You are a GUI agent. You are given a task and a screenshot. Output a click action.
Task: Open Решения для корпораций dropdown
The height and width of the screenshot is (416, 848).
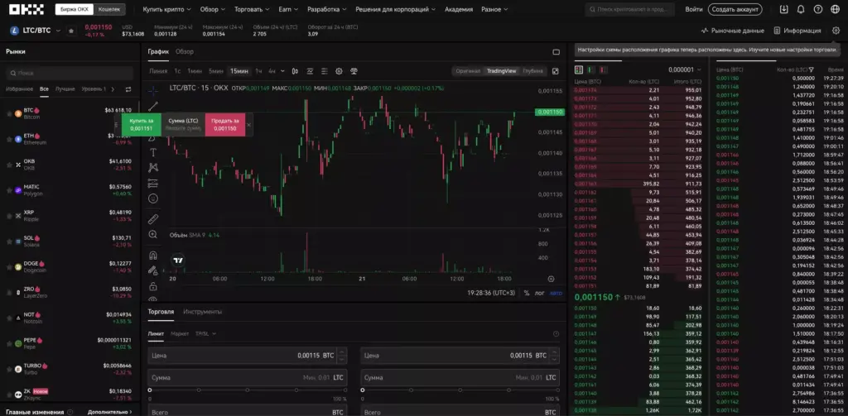[x=396, y=9]
